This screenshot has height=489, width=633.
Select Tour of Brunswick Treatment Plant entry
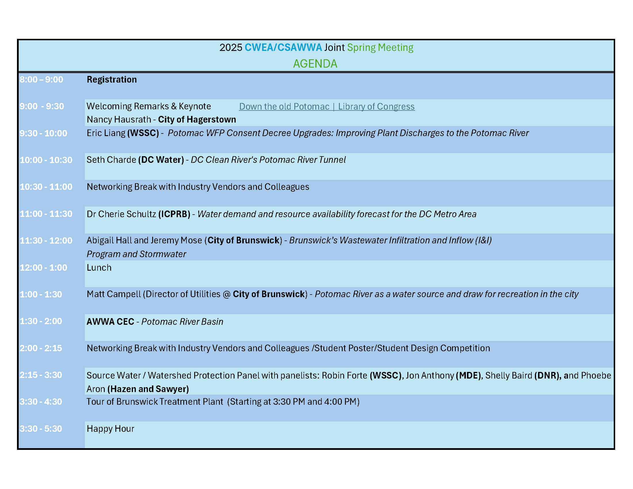coord(223,402)
